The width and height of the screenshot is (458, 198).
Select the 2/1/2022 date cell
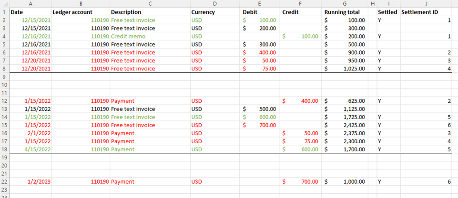(x=31, y=133)
